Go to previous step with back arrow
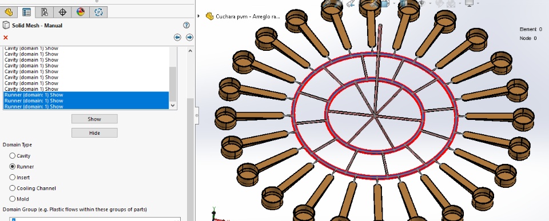Screen dimensions: 549x221 pyautogui.click(x=177, y=38)
